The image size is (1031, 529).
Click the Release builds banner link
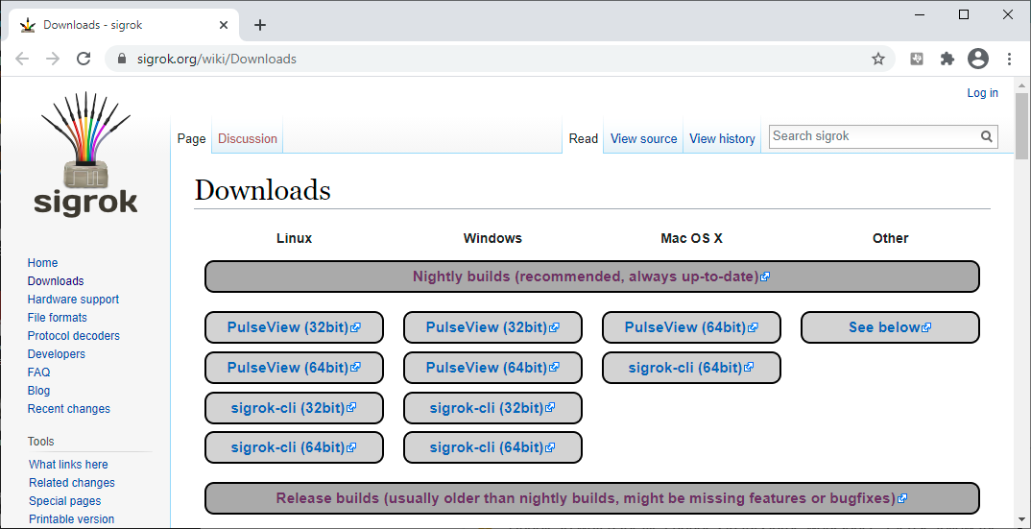[x=591, y=498]
